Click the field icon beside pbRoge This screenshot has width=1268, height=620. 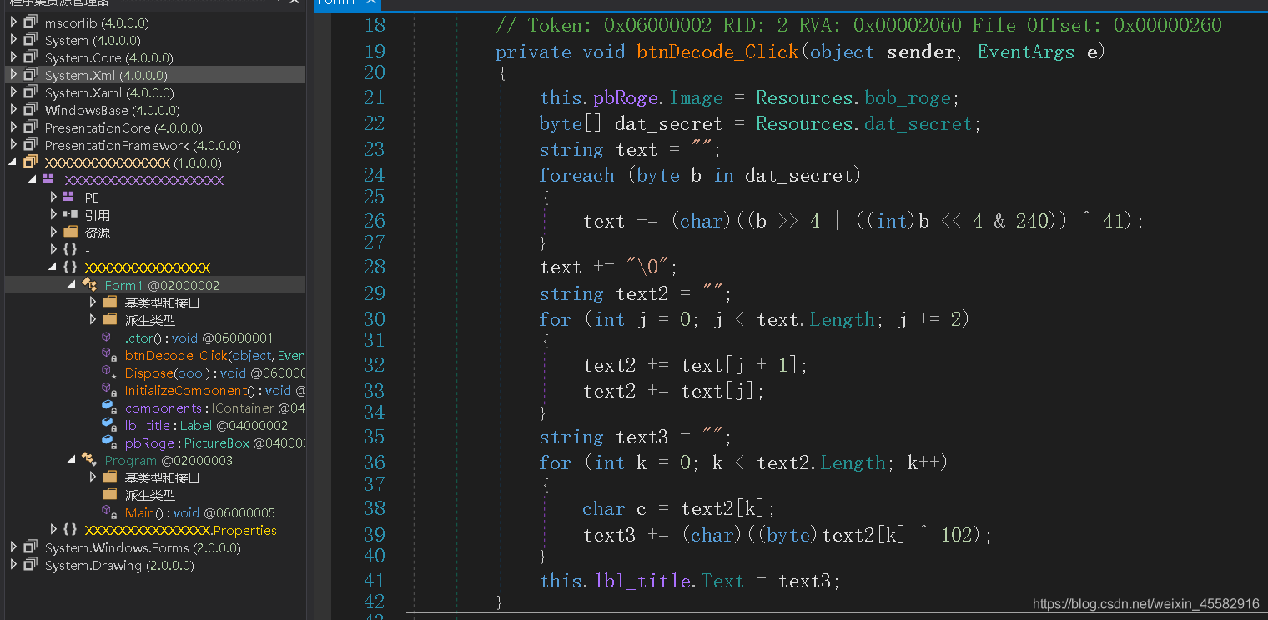pos(108,442)
